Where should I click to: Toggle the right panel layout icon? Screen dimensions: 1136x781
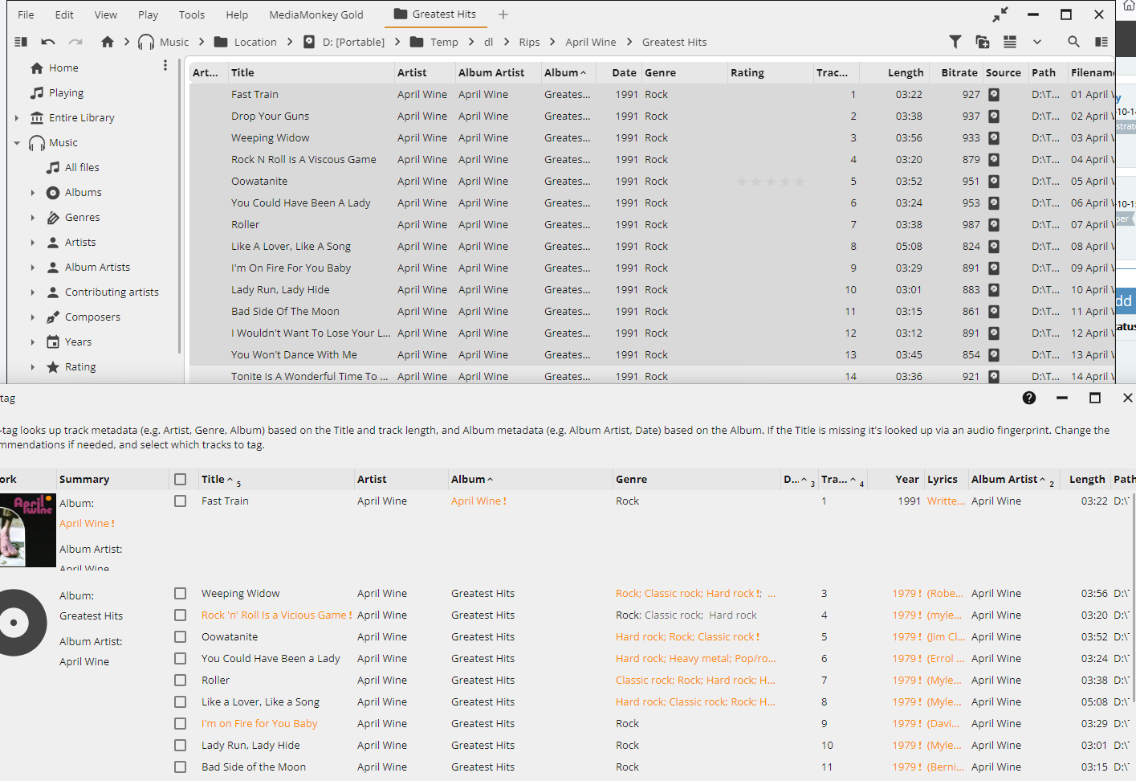(x=1101, y=42)
